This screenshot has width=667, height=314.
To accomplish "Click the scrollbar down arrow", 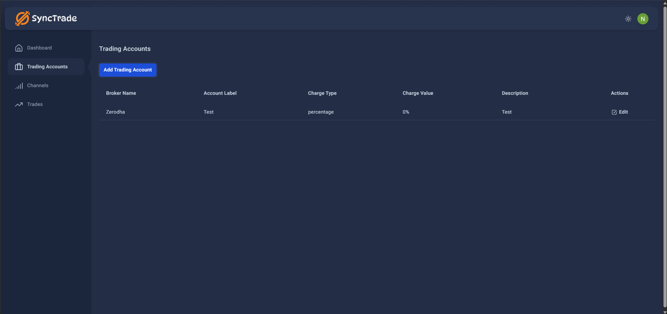I will click(665, 312).
